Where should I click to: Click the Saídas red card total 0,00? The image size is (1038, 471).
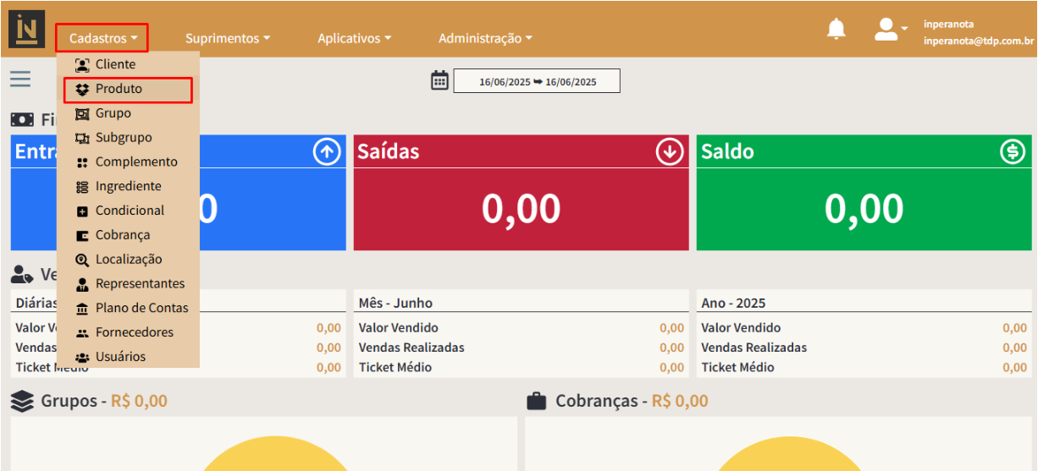click(521, 209)
